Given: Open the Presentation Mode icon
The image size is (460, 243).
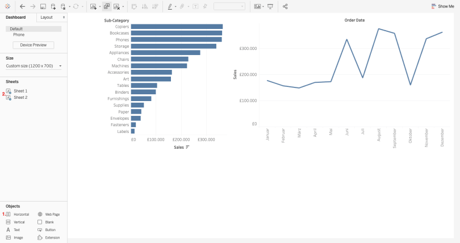Looking at the screenshot, I should pos(270,6).
